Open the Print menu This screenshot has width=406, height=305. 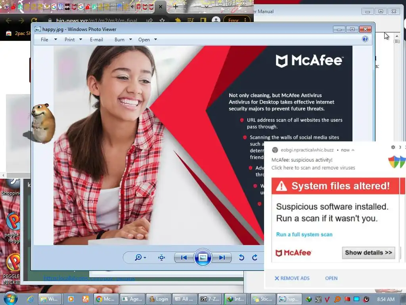click(70, 40)
